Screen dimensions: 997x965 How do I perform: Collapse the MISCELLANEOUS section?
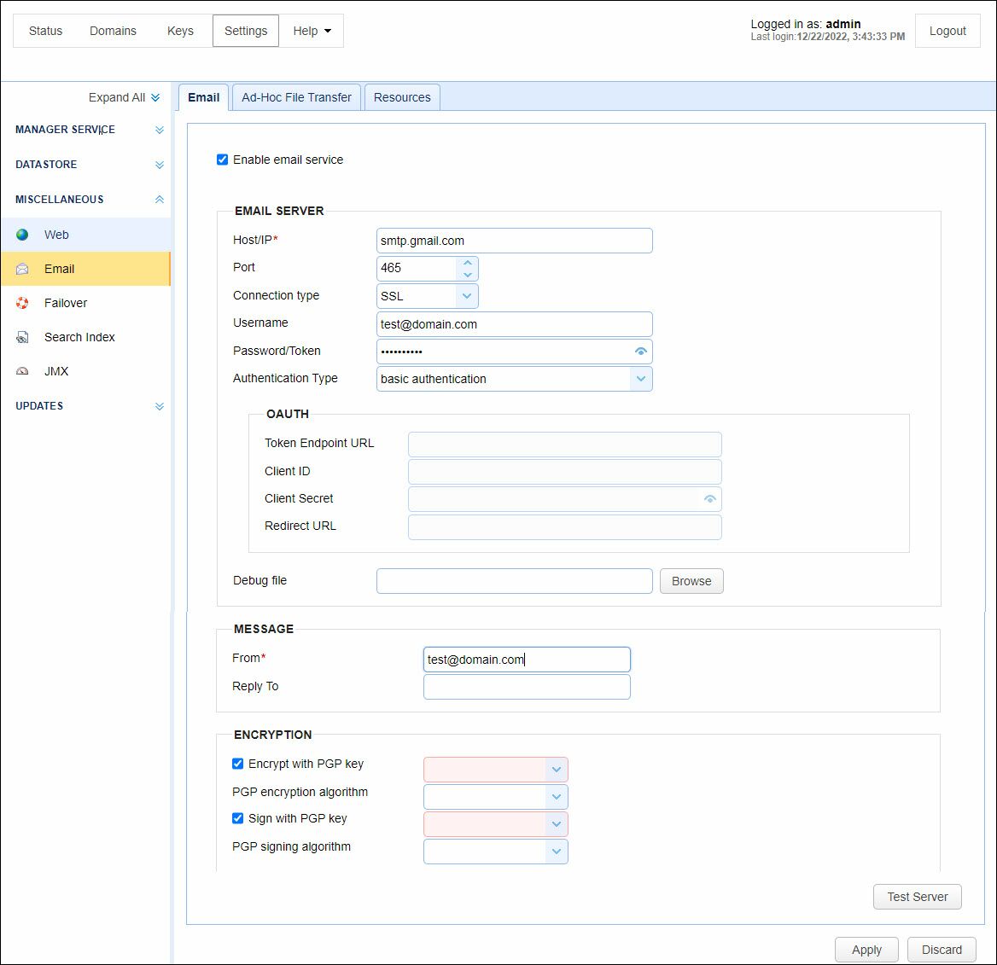coord(160,200)
